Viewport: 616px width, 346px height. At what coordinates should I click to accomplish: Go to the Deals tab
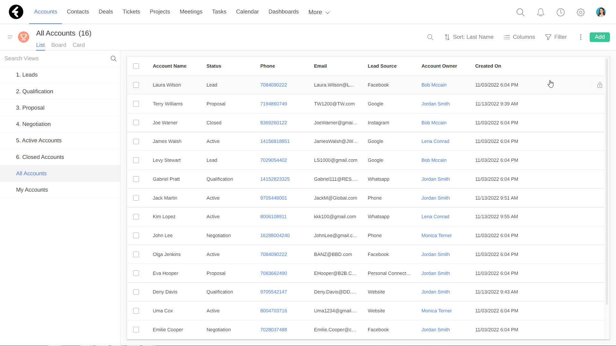pyautogui.click(x=106, y=12)
